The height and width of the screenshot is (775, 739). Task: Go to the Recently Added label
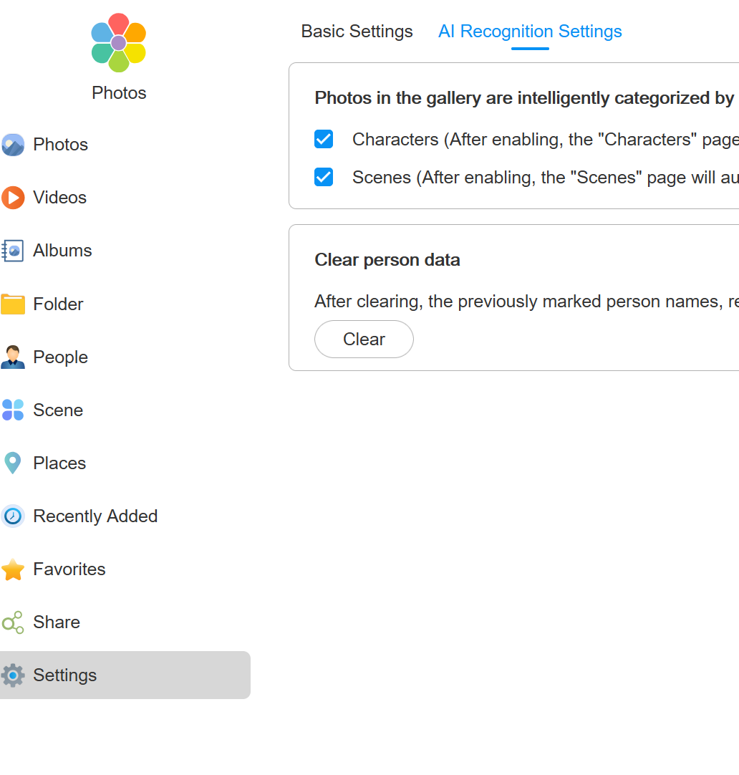point(95,516)
